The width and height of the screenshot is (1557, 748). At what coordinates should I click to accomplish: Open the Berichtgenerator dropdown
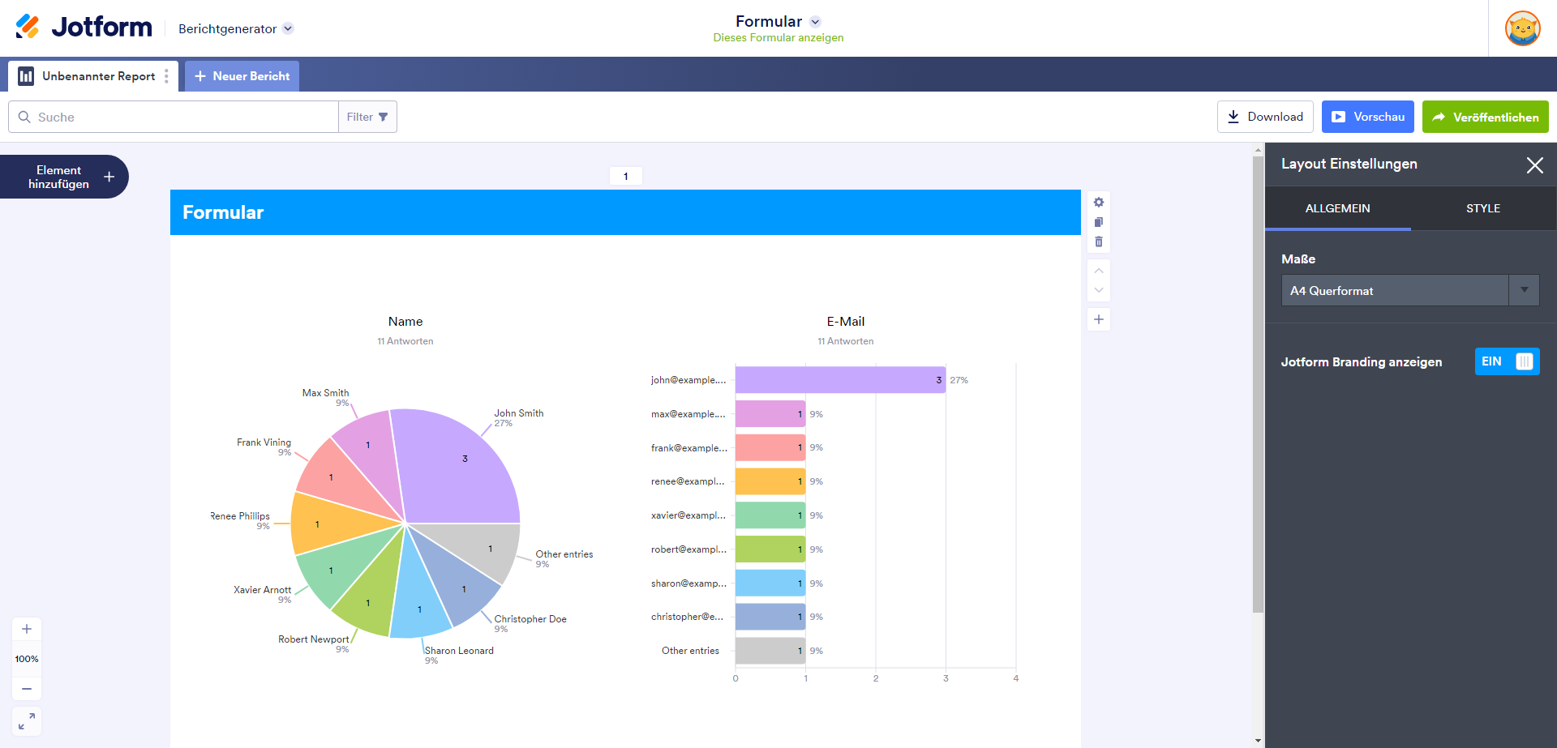pos(288,28)
